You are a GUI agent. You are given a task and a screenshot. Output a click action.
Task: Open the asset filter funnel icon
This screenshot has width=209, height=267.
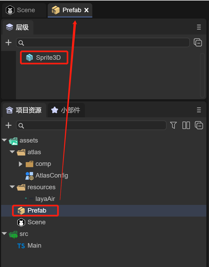173,125
